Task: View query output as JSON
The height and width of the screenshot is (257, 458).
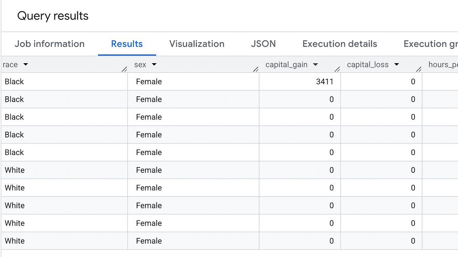Action: click(263, 44)
